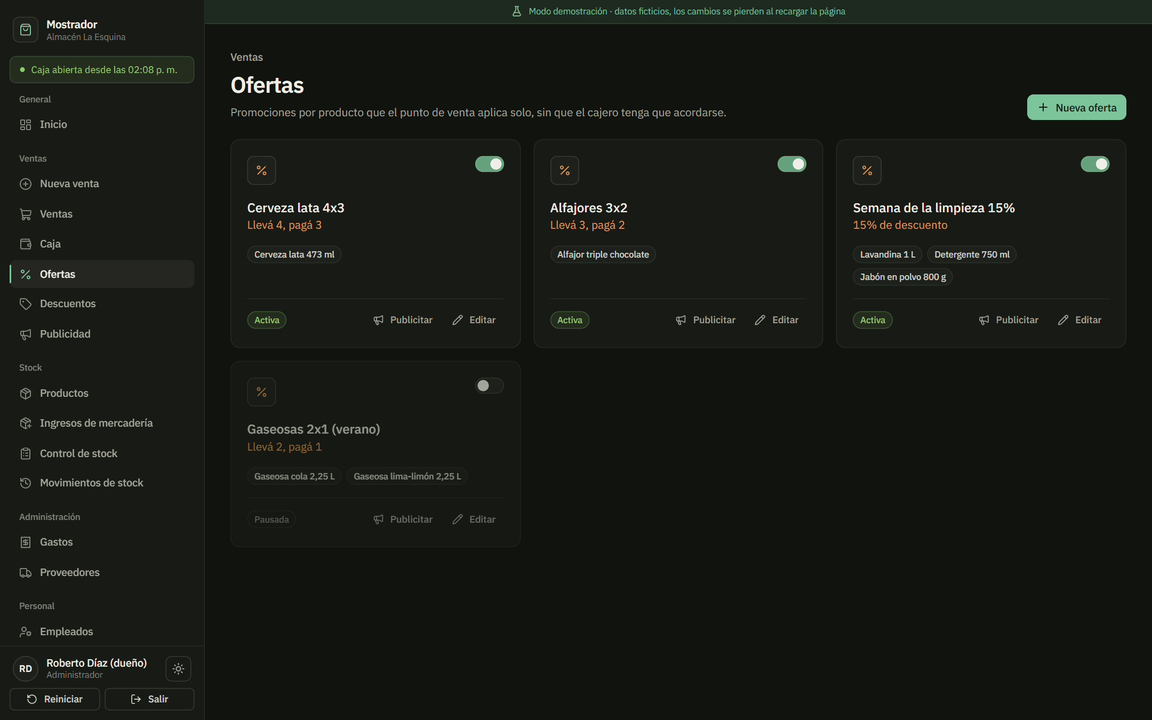Open Inicio in the sidebar
Screen dimensions: 1152x720
(102, 124)
